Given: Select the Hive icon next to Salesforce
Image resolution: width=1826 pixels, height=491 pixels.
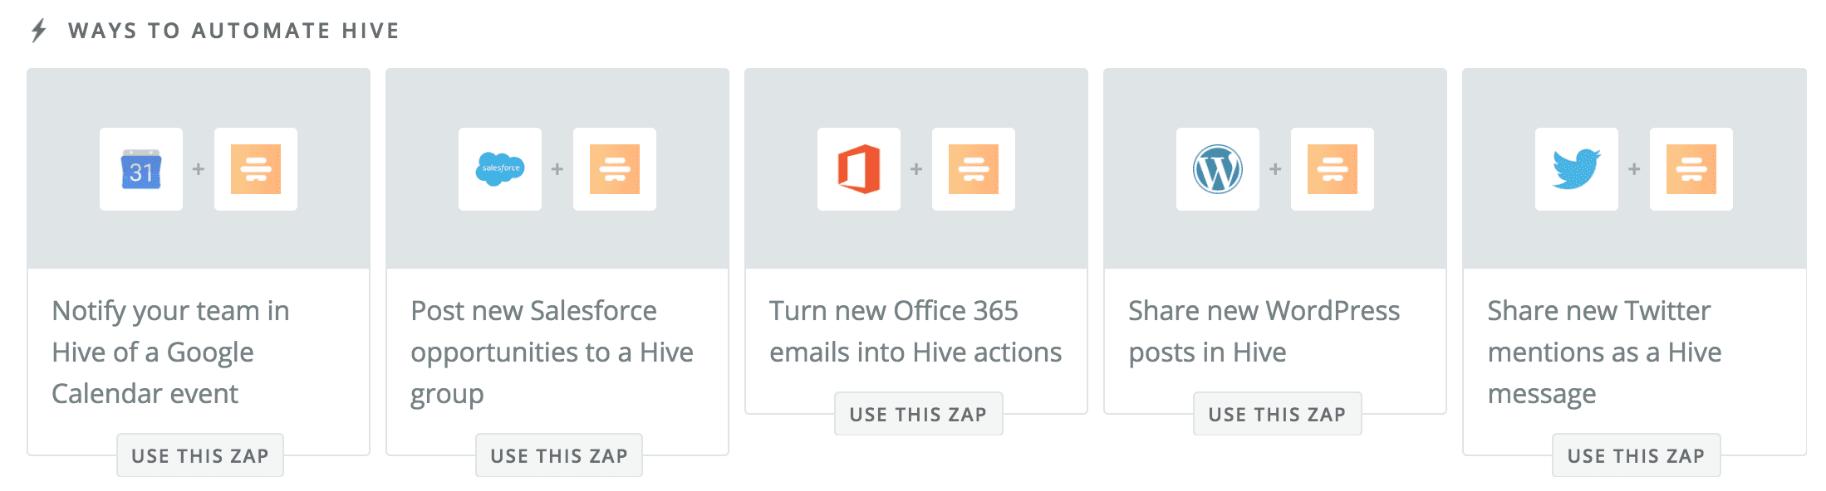Looking at the screenshot, I should pos(614,168).
